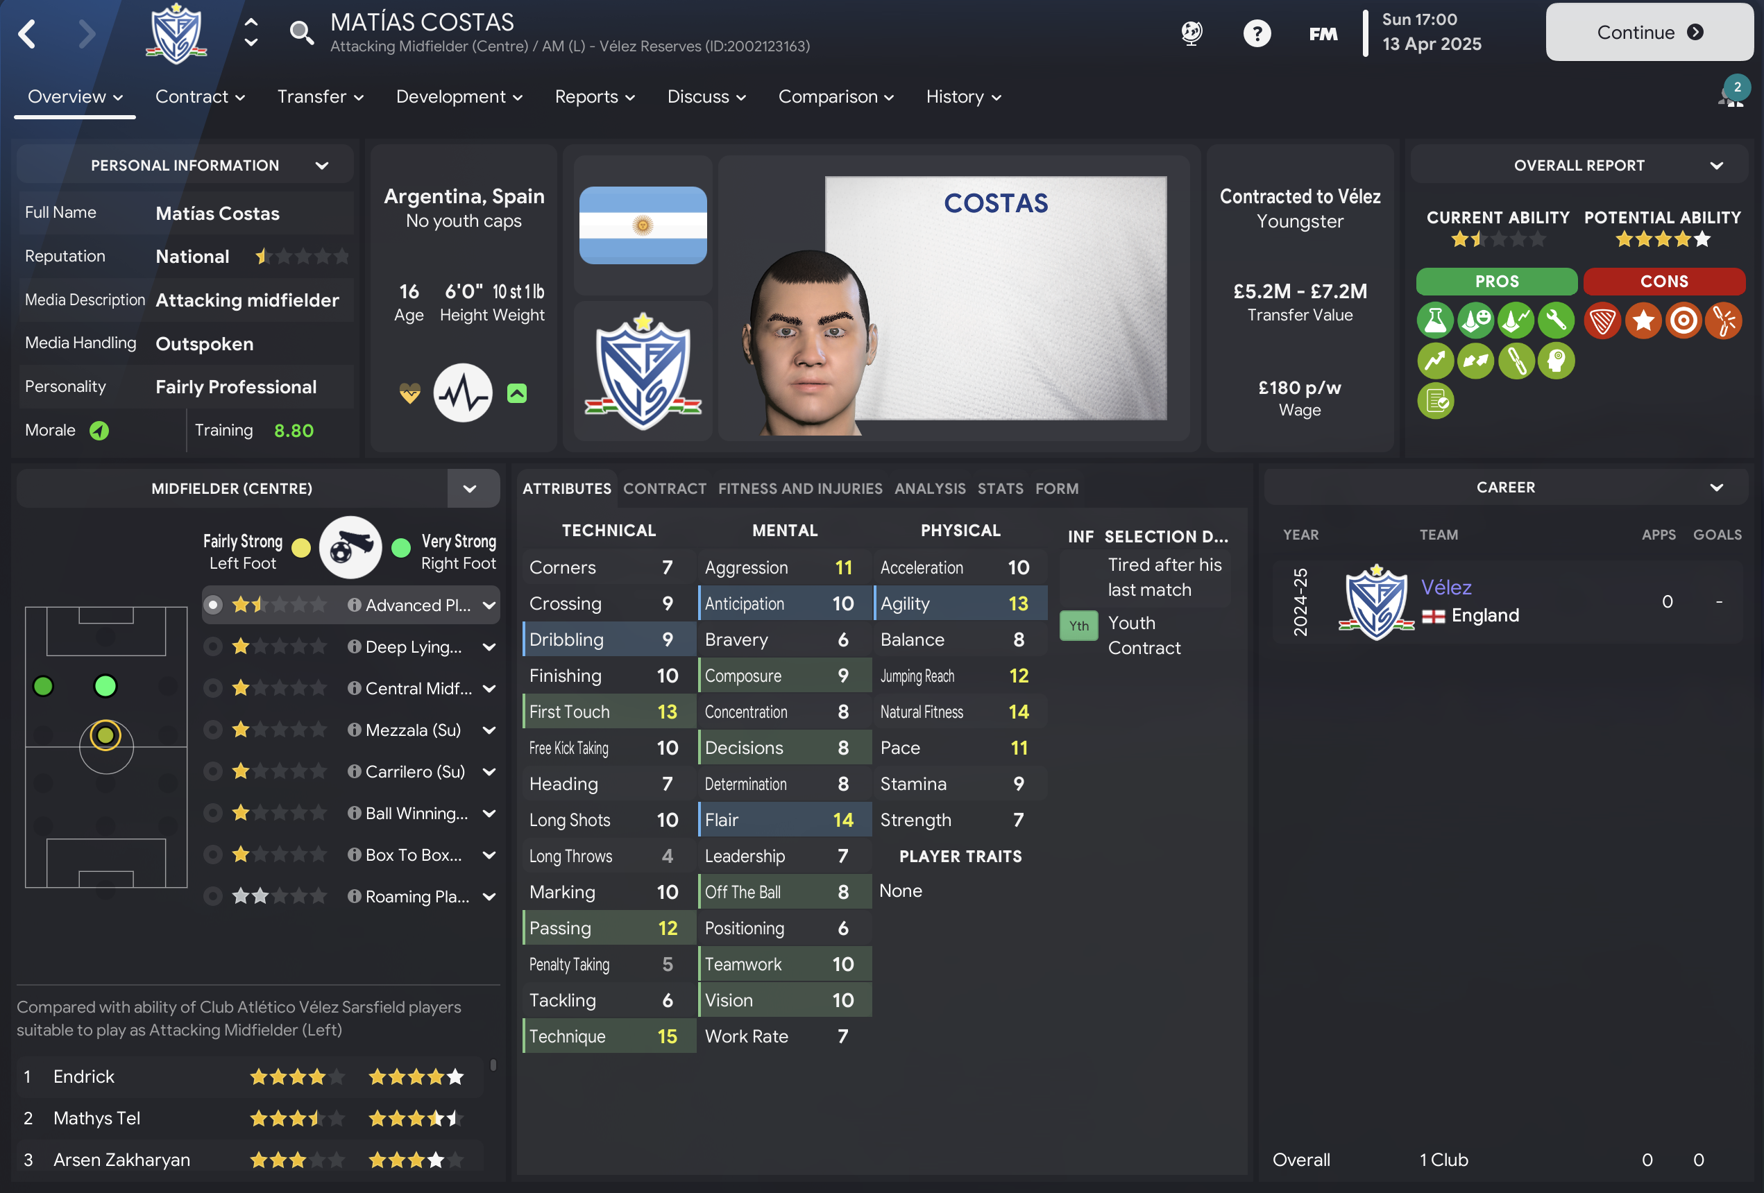Click the world browser globe icon
This screenshot has width=1764, height=1193.
[1191, 33]
